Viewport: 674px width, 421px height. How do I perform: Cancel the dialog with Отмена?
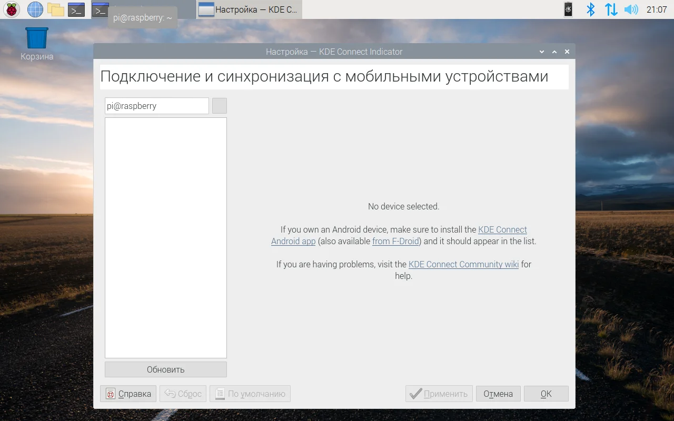[x=498, y=394]
